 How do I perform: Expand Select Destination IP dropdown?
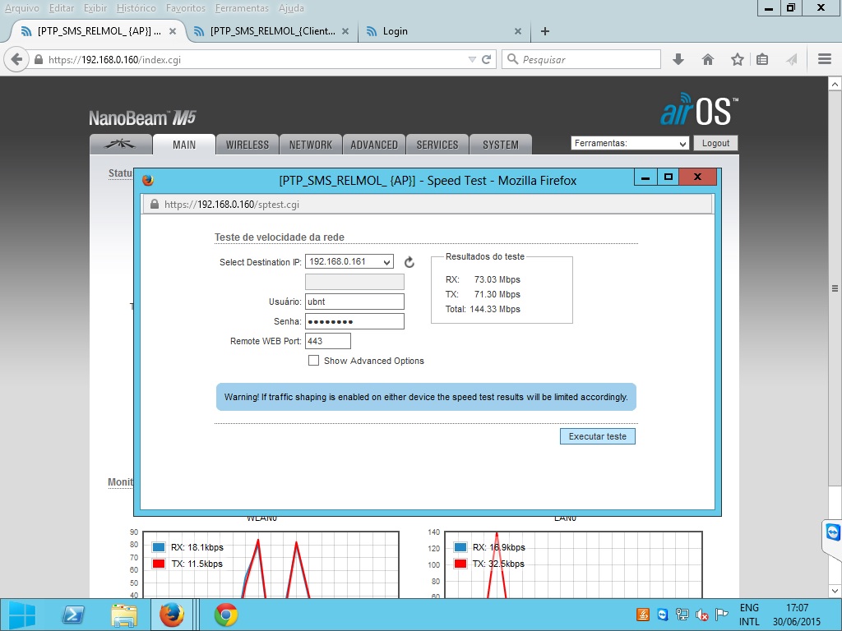tap(349, 261)
